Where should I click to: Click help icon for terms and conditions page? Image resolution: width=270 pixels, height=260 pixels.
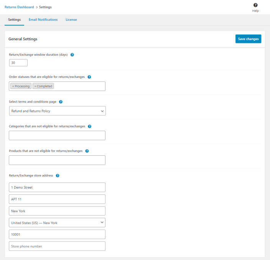point(61,102)
